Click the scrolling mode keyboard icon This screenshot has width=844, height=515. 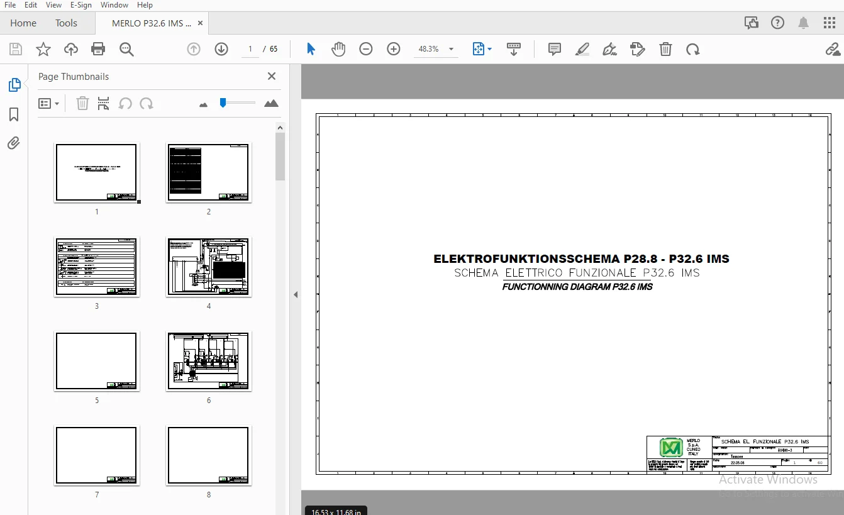pos(514,49)
